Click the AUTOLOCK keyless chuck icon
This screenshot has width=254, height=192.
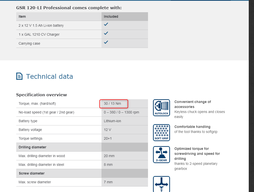(161, 108)
